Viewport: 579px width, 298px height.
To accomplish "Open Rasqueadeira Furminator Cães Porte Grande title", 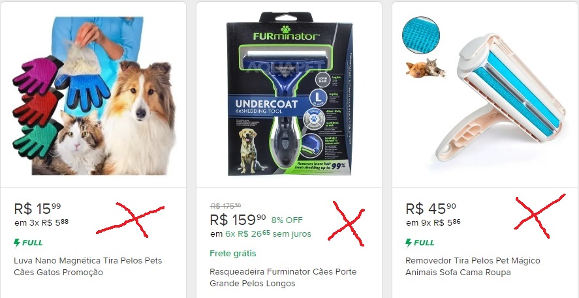I will pos(283,277).
